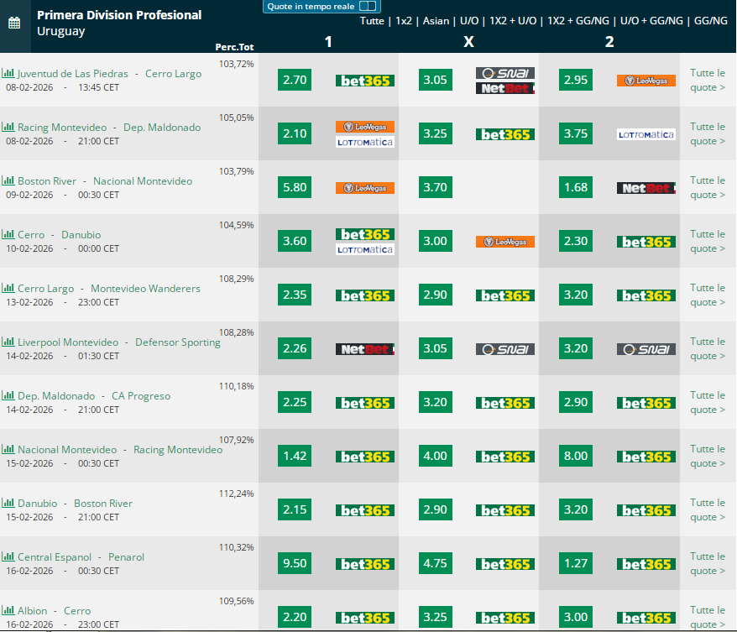
Task: Open stats icon for Cerro Largo - Montevideo Wanderers
Action: (8, 288)
